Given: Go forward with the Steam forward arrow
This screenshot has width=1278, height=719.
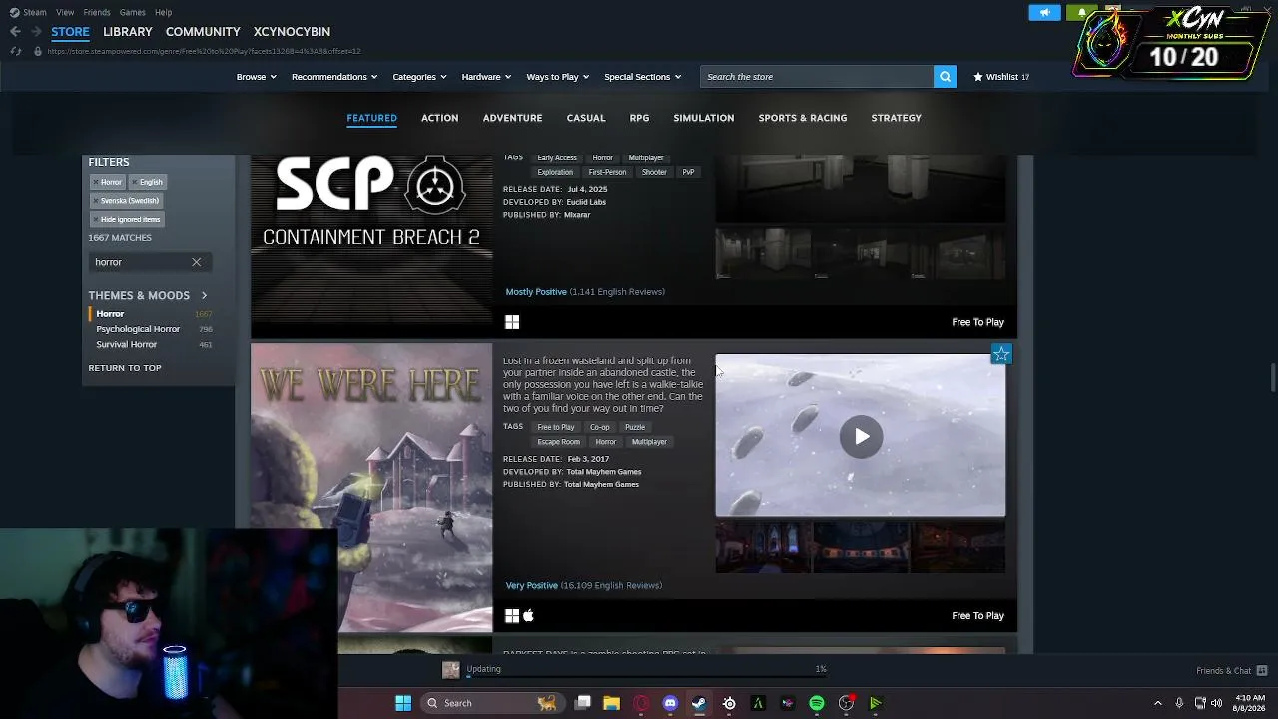Looking at the screenshot, I should 36,32.
